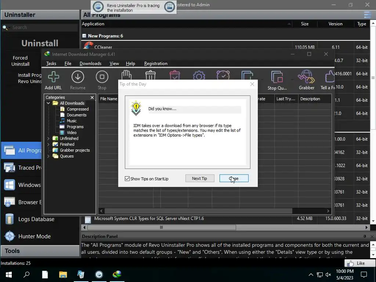
Task: Expand the Finished category
Action: (48, 144)
